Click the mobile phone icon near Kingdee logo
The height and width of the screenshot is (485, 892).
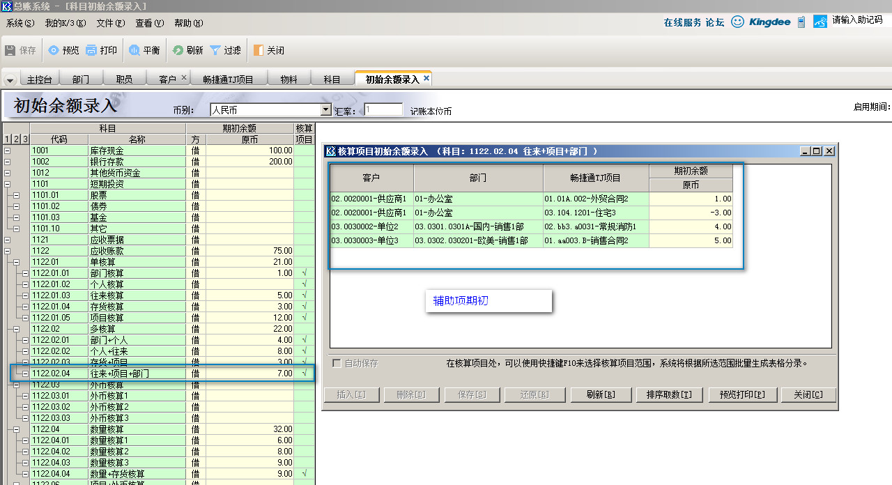click(x=801, y=22)
